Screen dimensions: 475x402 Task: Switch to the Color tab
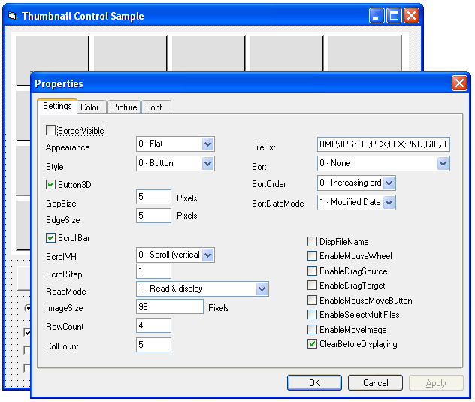click(x=89, y=107)
